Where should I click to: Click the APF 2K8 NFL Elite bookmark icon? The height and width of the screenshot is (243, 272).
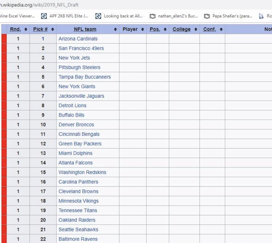(44, 16)
